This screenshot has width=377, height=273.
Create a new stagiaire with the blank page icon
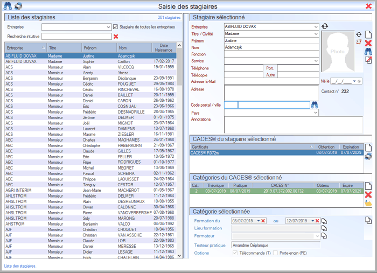tap(368, 34)
